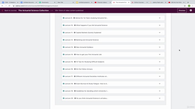Click the video type icon of Lecture 10
The width and height of the screenshot is (195, 109).
75,25
